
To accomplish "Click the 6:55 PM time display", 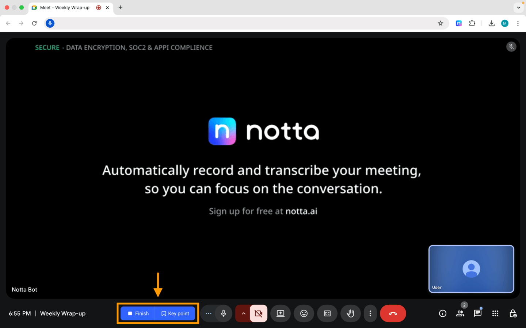I will point(20,313).
